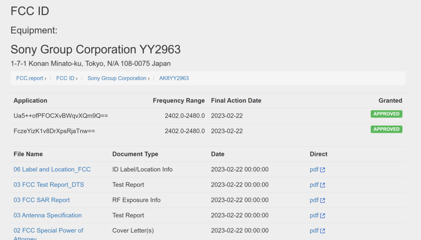Click APPROVED badge on second application row
421x240 pixels.
386,129
